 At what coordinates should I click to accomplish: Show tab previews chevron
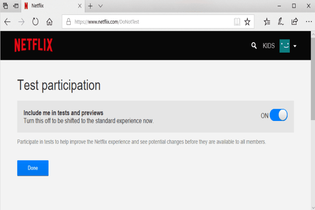click(x=100, y=6)
